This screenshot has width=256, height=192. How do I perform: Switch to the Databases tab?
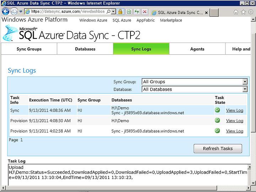pos(85,49)
